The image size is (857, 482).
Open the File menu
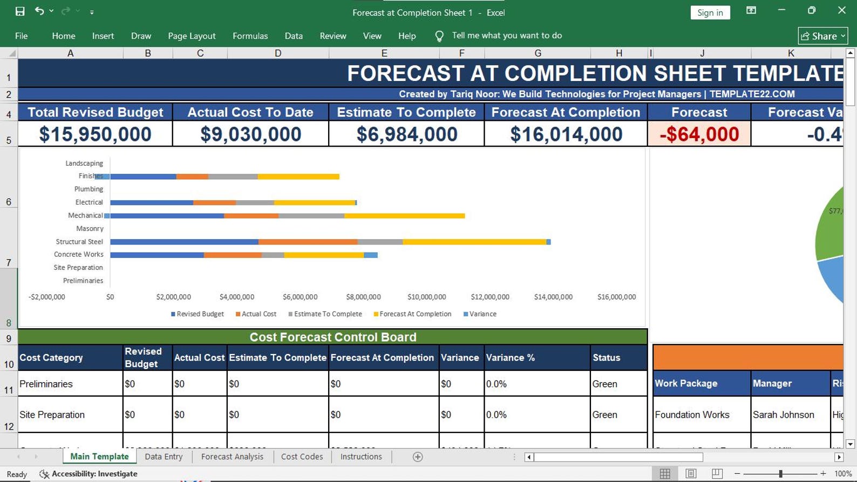click(x=22, y=36)
